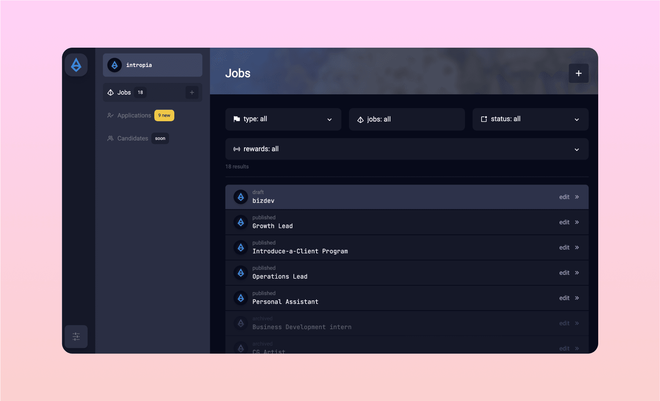Click the Introduce-a-Client Program row logo
The image size is (660, 401).
(241, 247)
